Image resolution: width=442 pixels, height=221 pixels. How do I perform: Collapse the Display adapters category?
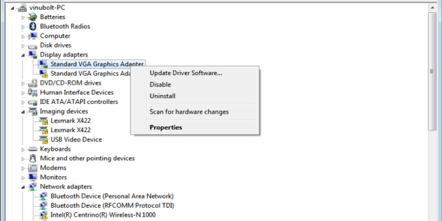[23, 55]
